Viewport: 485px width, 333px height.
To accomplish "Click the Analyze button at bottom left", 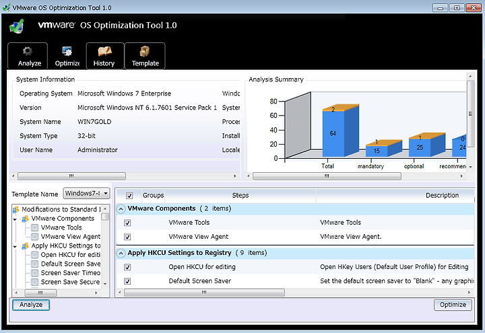I will (x=31, y=305).
